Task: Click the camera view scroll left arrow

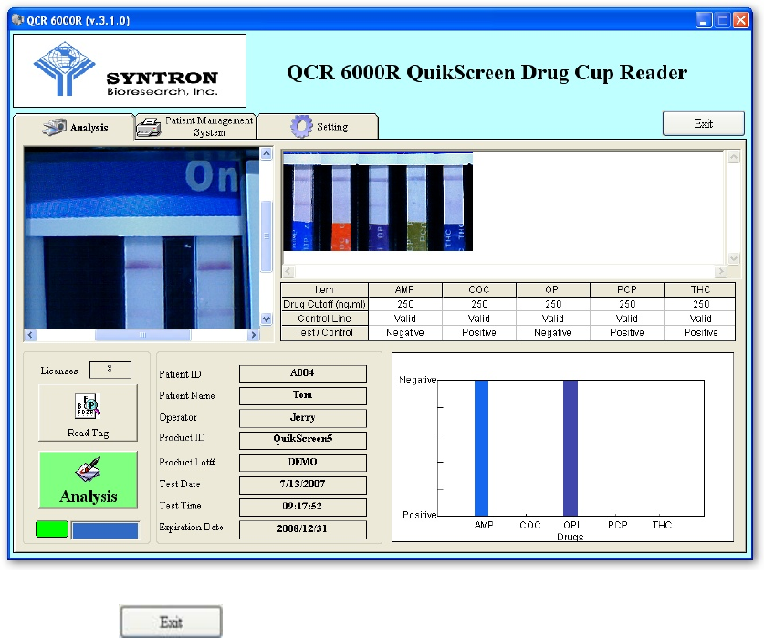Action: coord(30,335)
